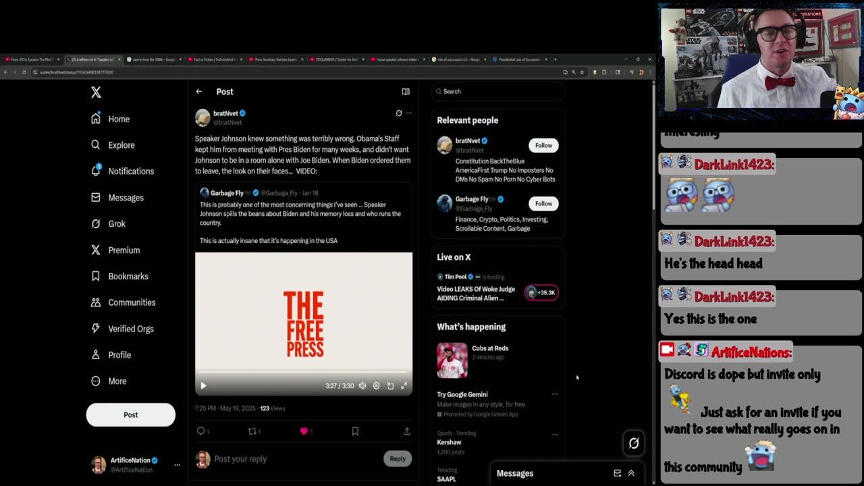Follow bratNvet in Relevant people
864x486 pixels.
pos(543,145)
